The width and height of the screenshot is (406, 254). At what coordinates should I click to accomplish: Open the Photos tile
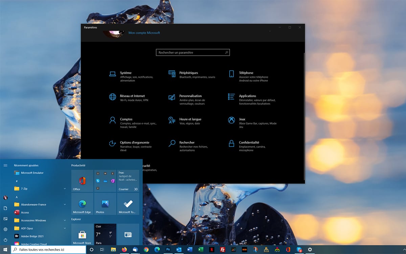pyautogui.click(x=105, y=204)
